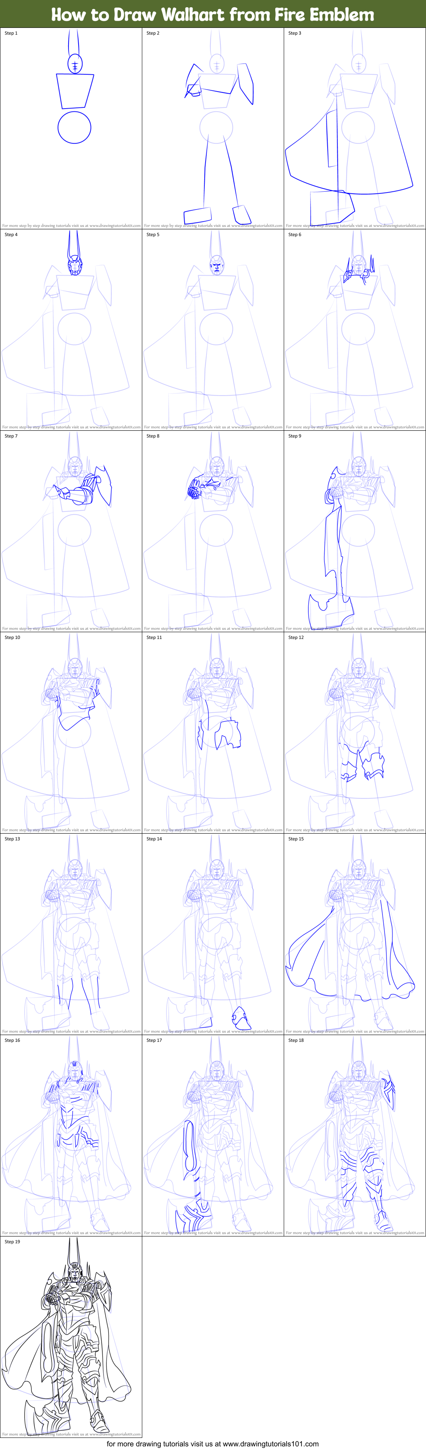
Task: Open the Step 18 drawing thumbnail
Action: 355,1136
